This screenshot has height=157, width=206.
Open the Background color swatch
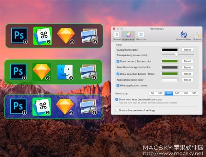click(x=170, y=50)
